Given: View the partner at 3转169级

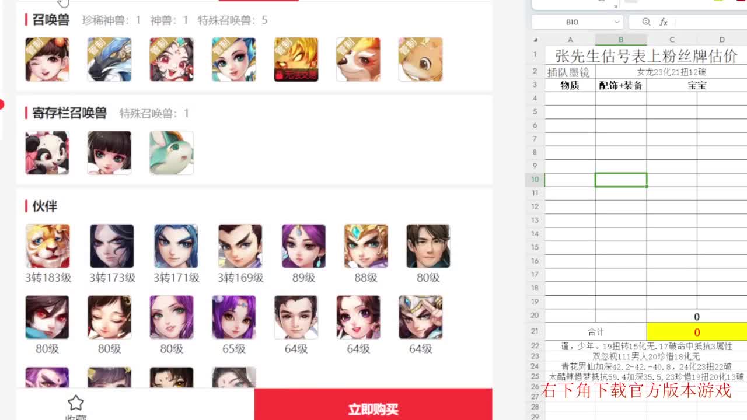Looking at the screenshot, I should tap(240, 246).
